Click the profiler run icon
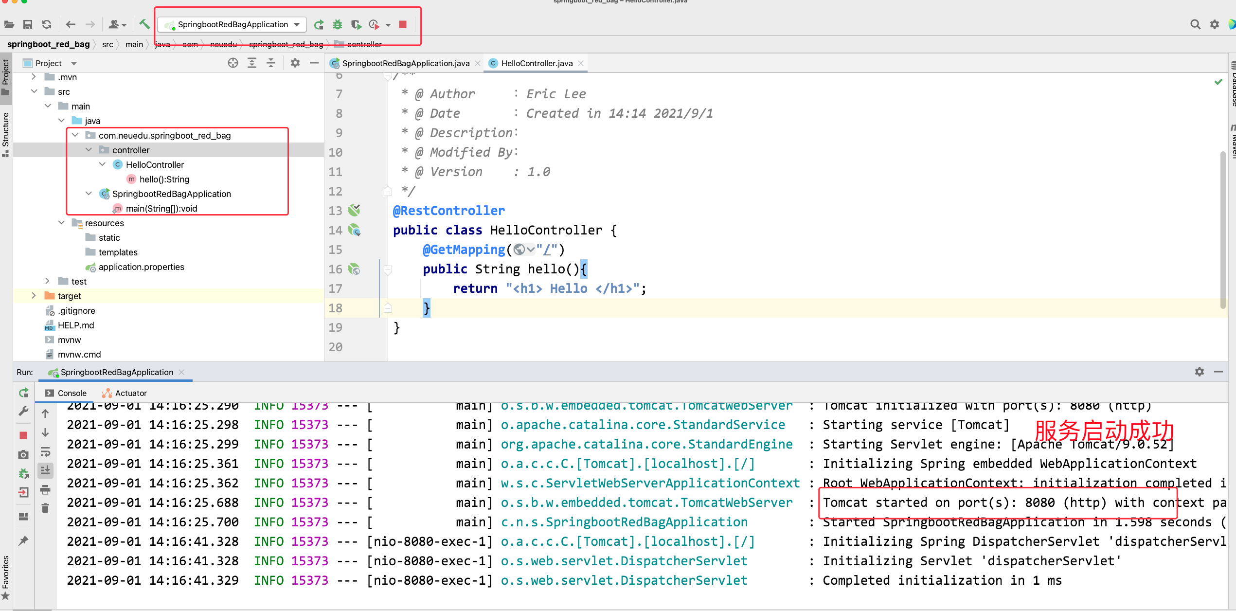The height and width of the screenshot is (611, 1236). 374,24
